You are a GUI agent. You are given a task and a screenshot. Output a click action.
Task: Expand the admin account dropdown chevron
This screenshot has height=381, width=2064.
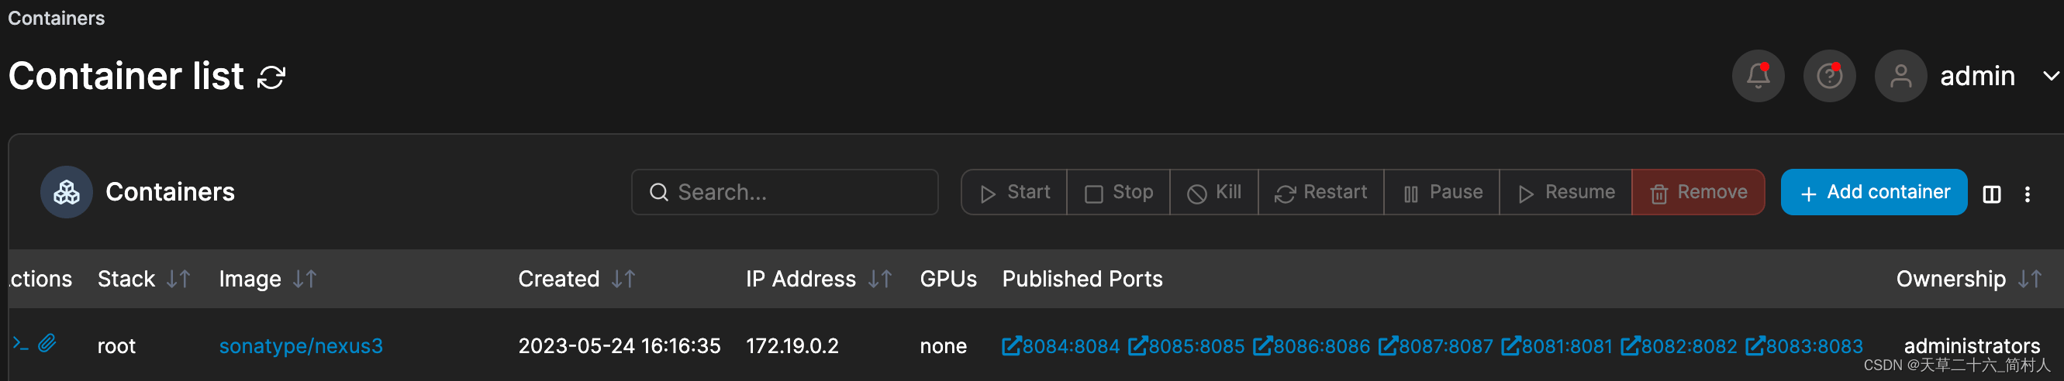(2051, 76)
